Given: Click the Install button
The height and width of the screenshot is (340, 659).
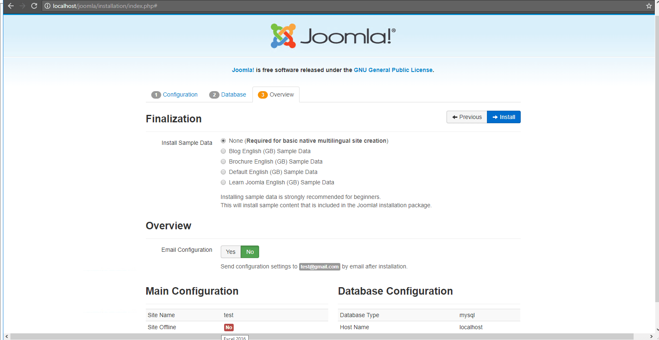Looking at the screenshot, I should (504, 117).
